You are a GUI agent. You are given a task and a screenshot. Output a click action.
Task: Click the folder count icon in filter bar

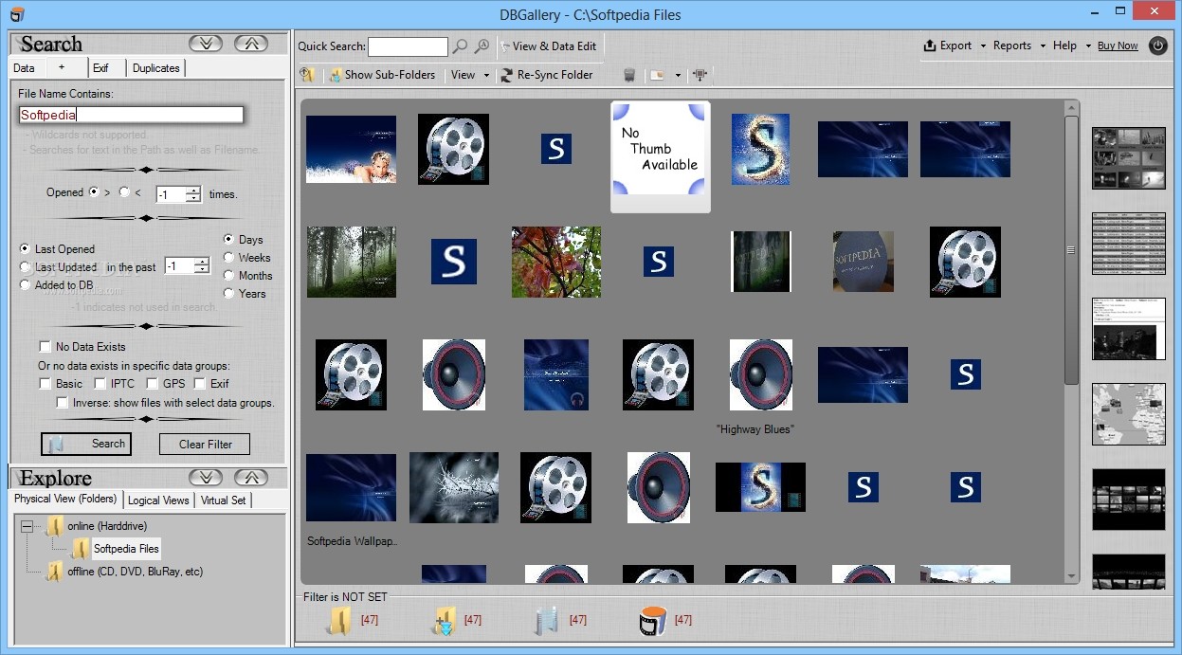(x=339, y=621)
